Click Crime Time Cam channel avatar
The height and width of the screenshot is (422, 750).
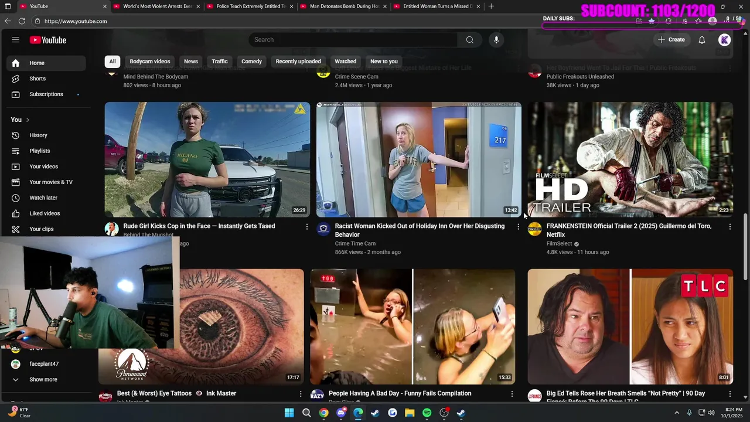pos(323,229)
